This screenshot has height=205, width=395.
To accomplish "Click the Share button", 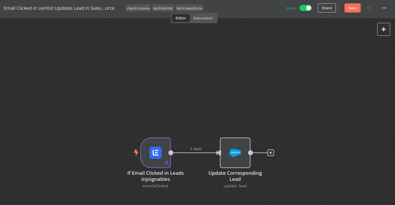I will point(327,8).
